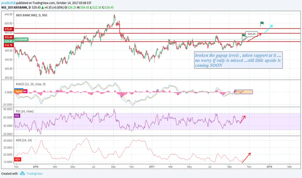Click the 2016 label on time axis
The width and height of the screenshot is (302, 178).
click(x=36, y=167)
